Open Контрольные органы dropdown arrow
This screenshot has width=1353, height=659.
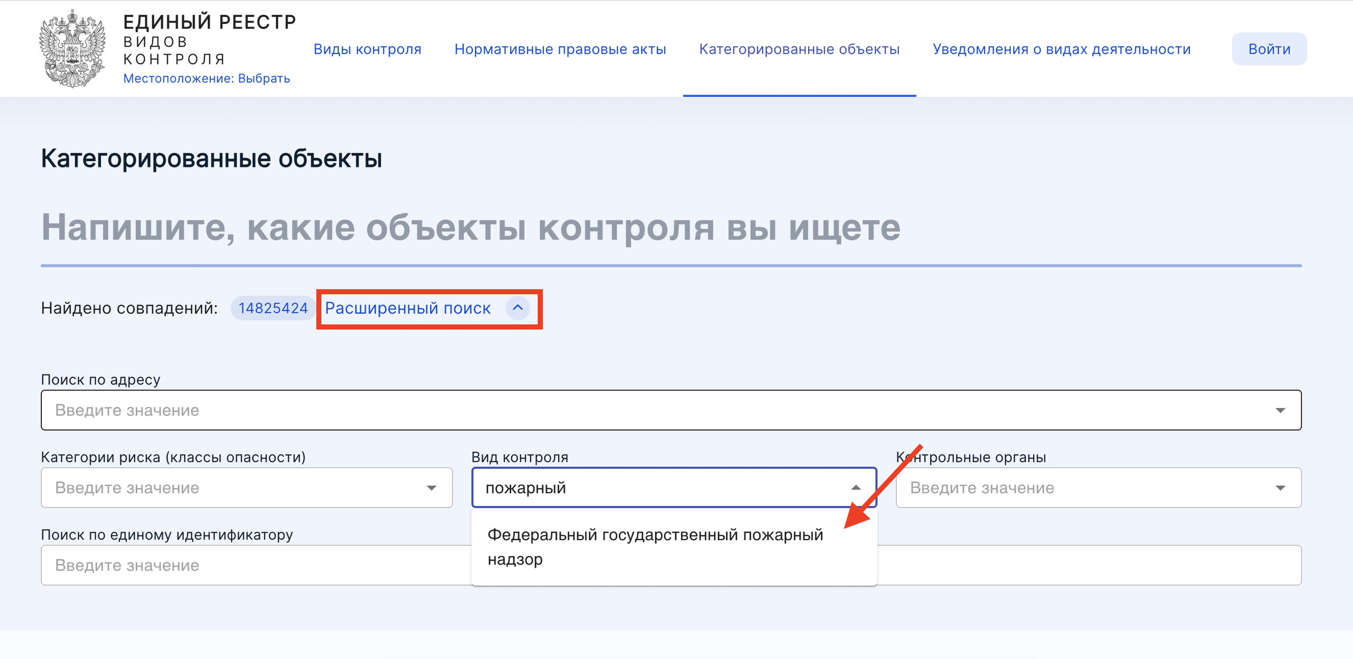tap(1280, 488)
